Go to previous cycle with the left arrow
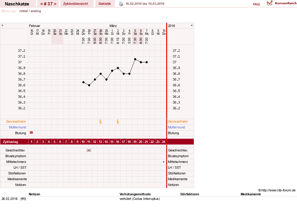This screenshot has height=212, width=297. pos(41,4)
